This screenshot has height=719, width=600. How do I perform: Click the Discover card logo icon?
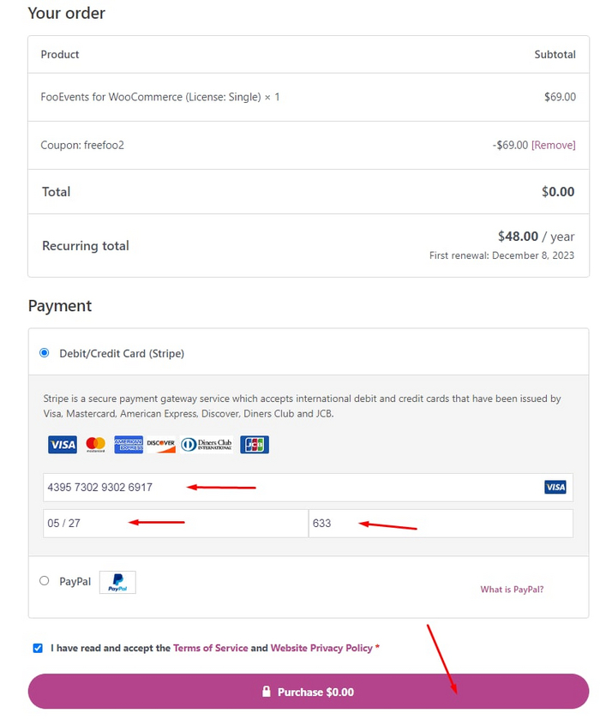(x=160, y=445)
